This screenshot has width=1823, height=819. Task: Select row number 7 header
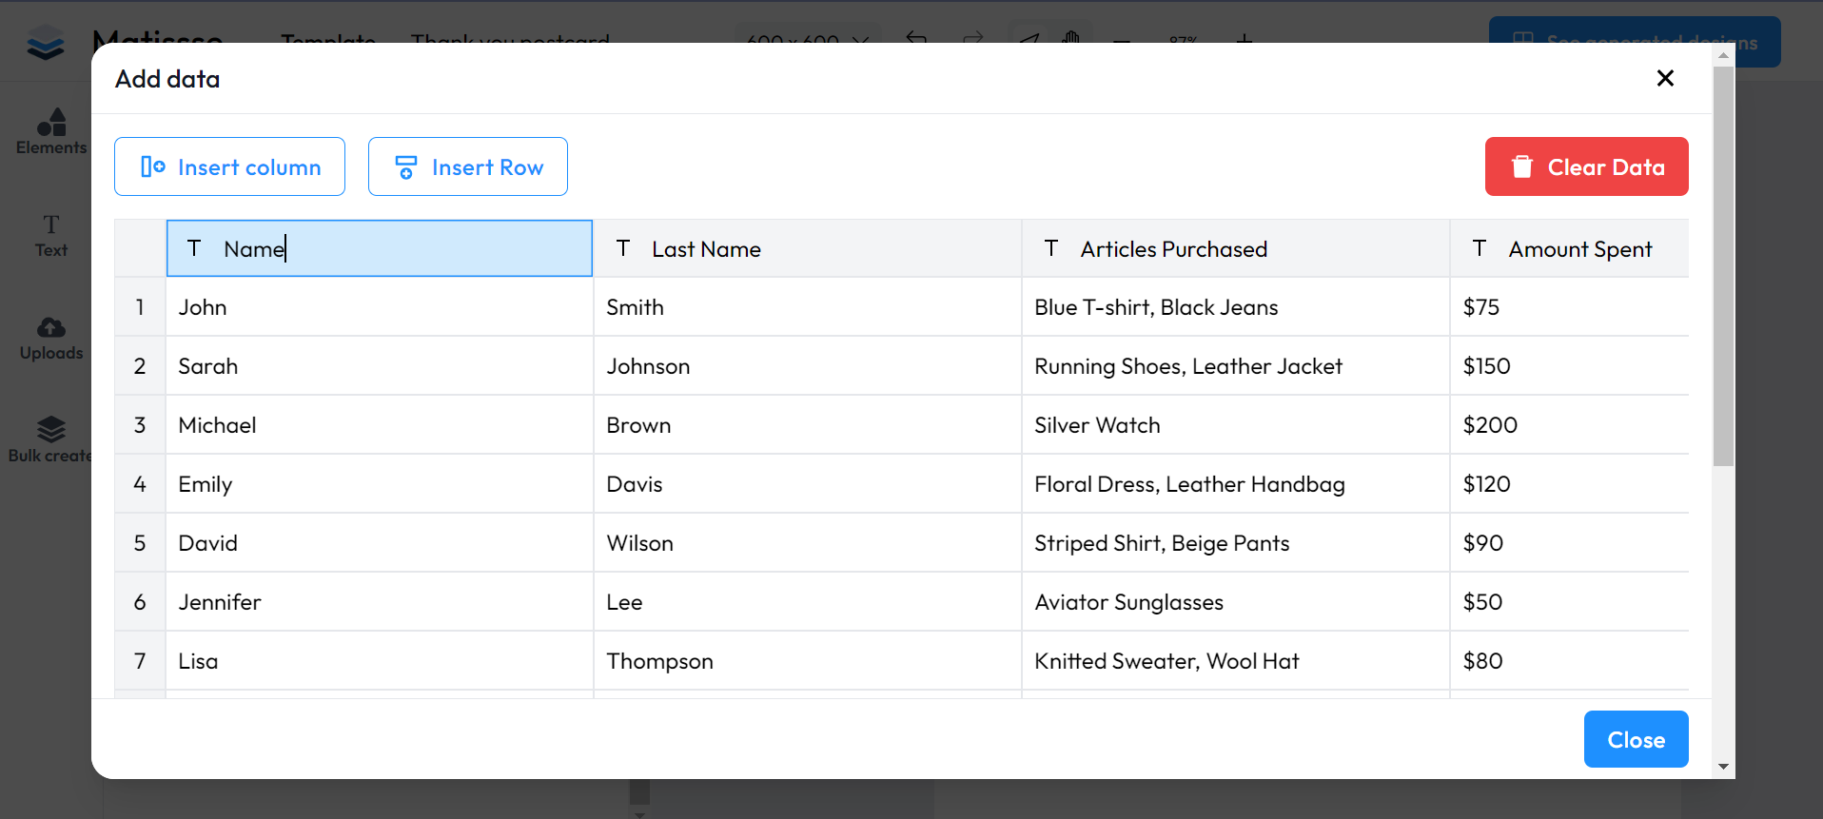140,661
